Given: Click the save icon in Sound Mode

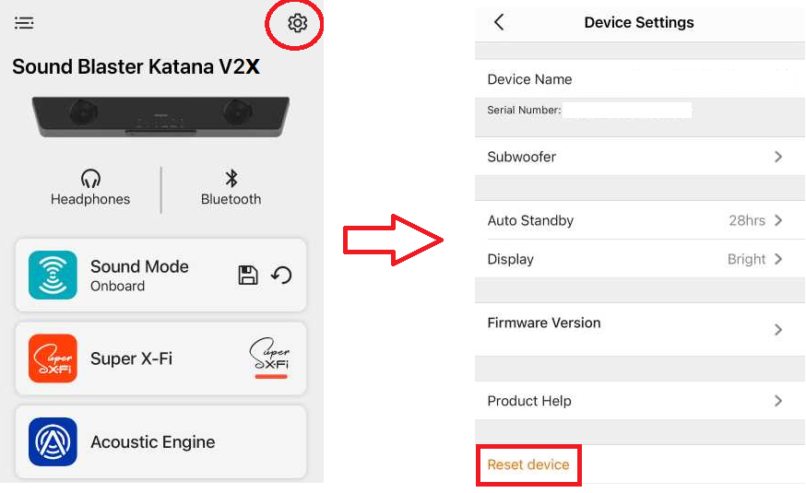Looking at the screenshot, I should (x=248, y=275).
